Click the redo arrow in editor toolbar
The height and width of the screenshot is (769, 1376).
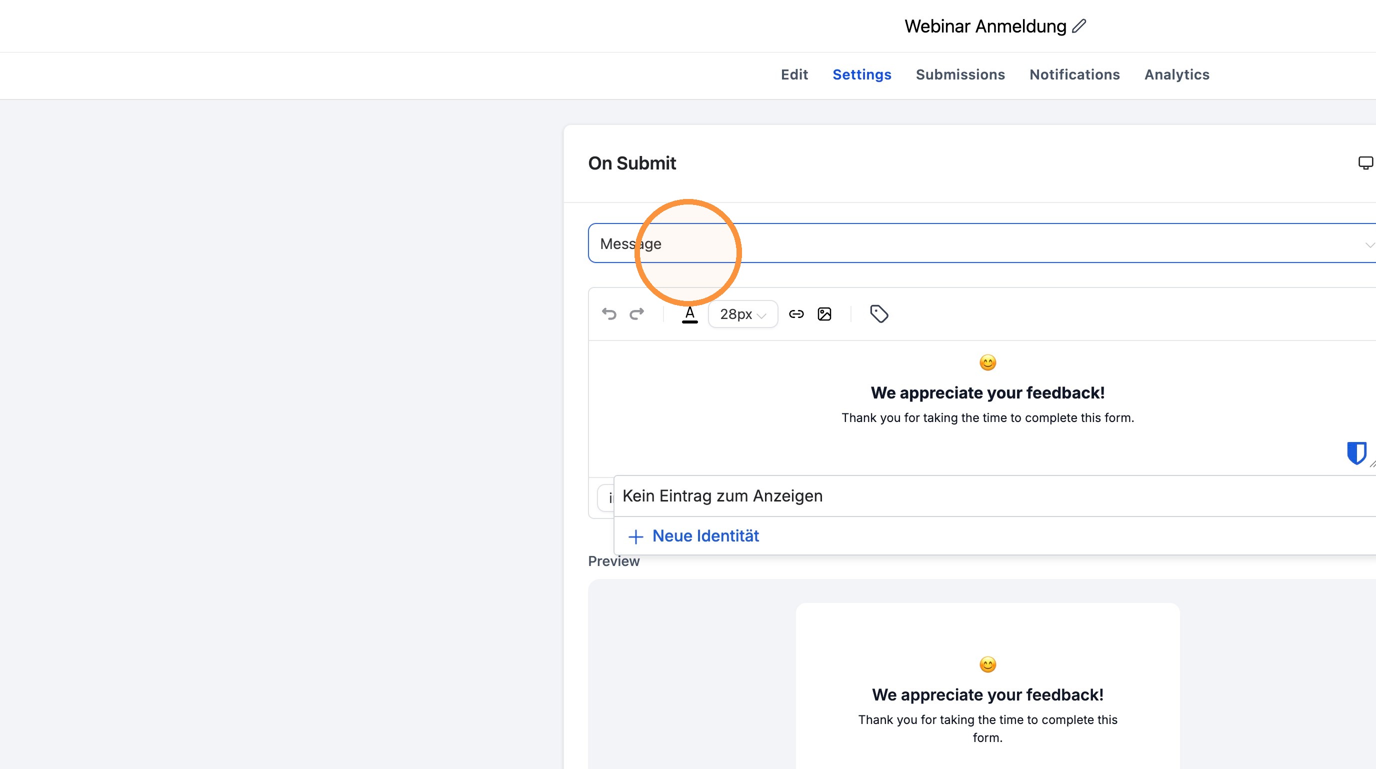tap(636, 314)
